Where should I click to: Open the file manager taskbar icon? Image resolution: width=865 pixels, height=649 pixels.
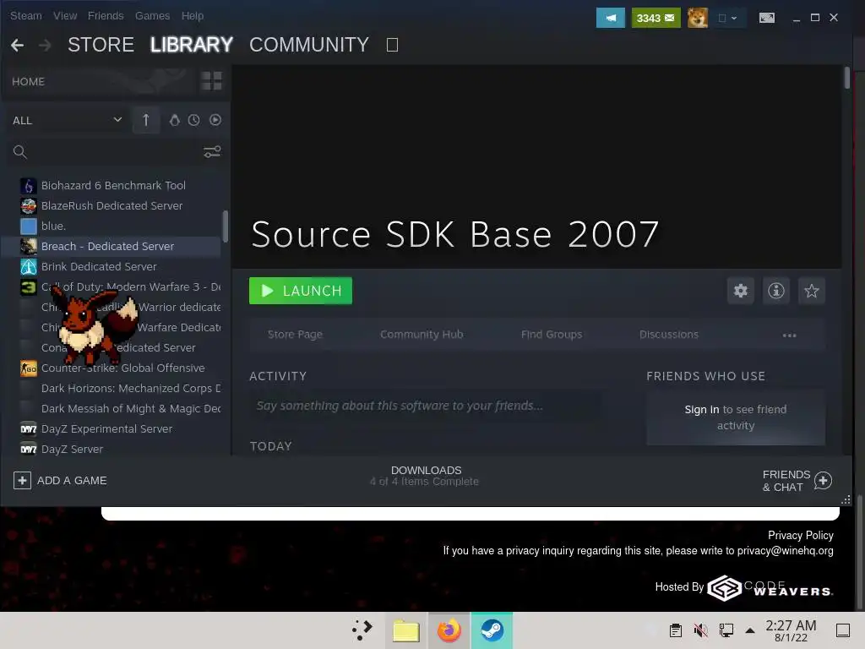(x=406, y=630)
